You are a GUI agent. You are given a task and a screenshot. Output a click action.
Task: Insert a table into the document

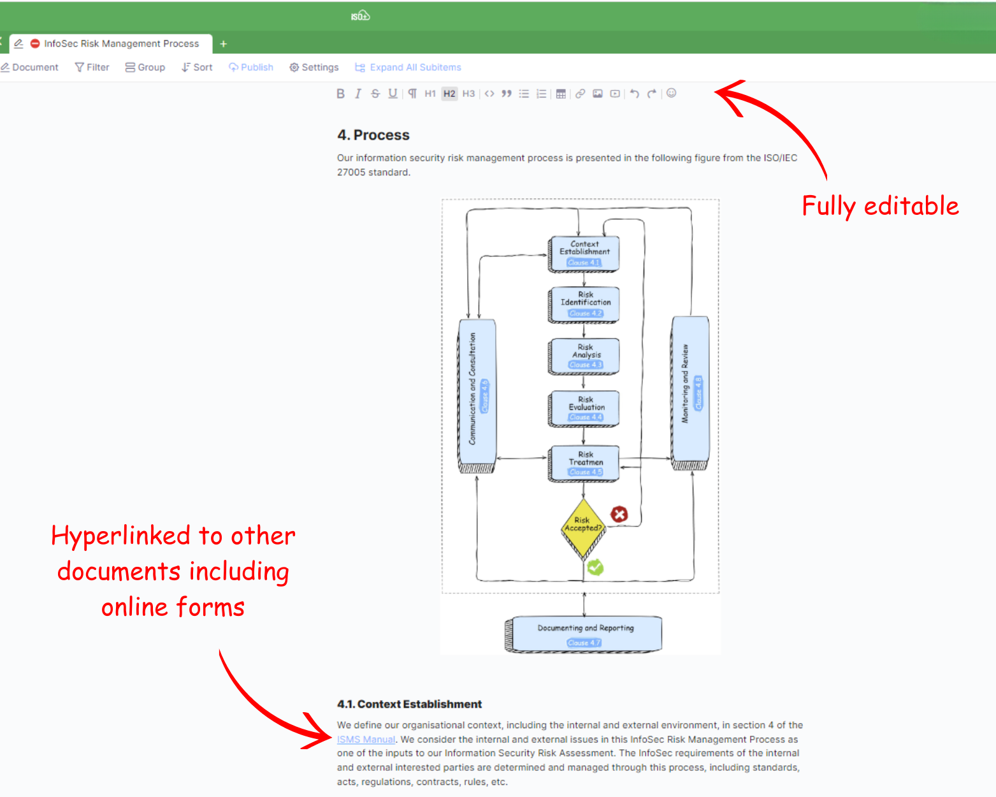[x=561, y=94]
